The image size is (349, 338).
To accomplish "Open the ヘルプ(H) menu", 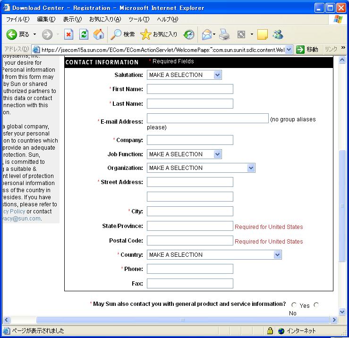I will (168, 19).
